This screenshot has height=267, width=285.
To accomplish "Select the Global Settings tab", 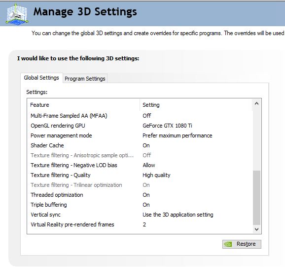I will pos(41,78).
